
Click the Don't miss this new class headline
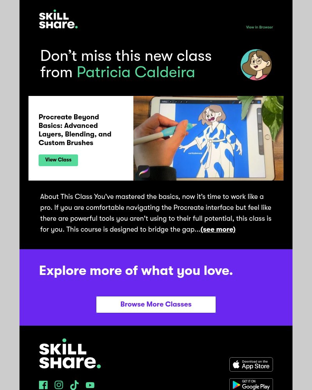126,64
